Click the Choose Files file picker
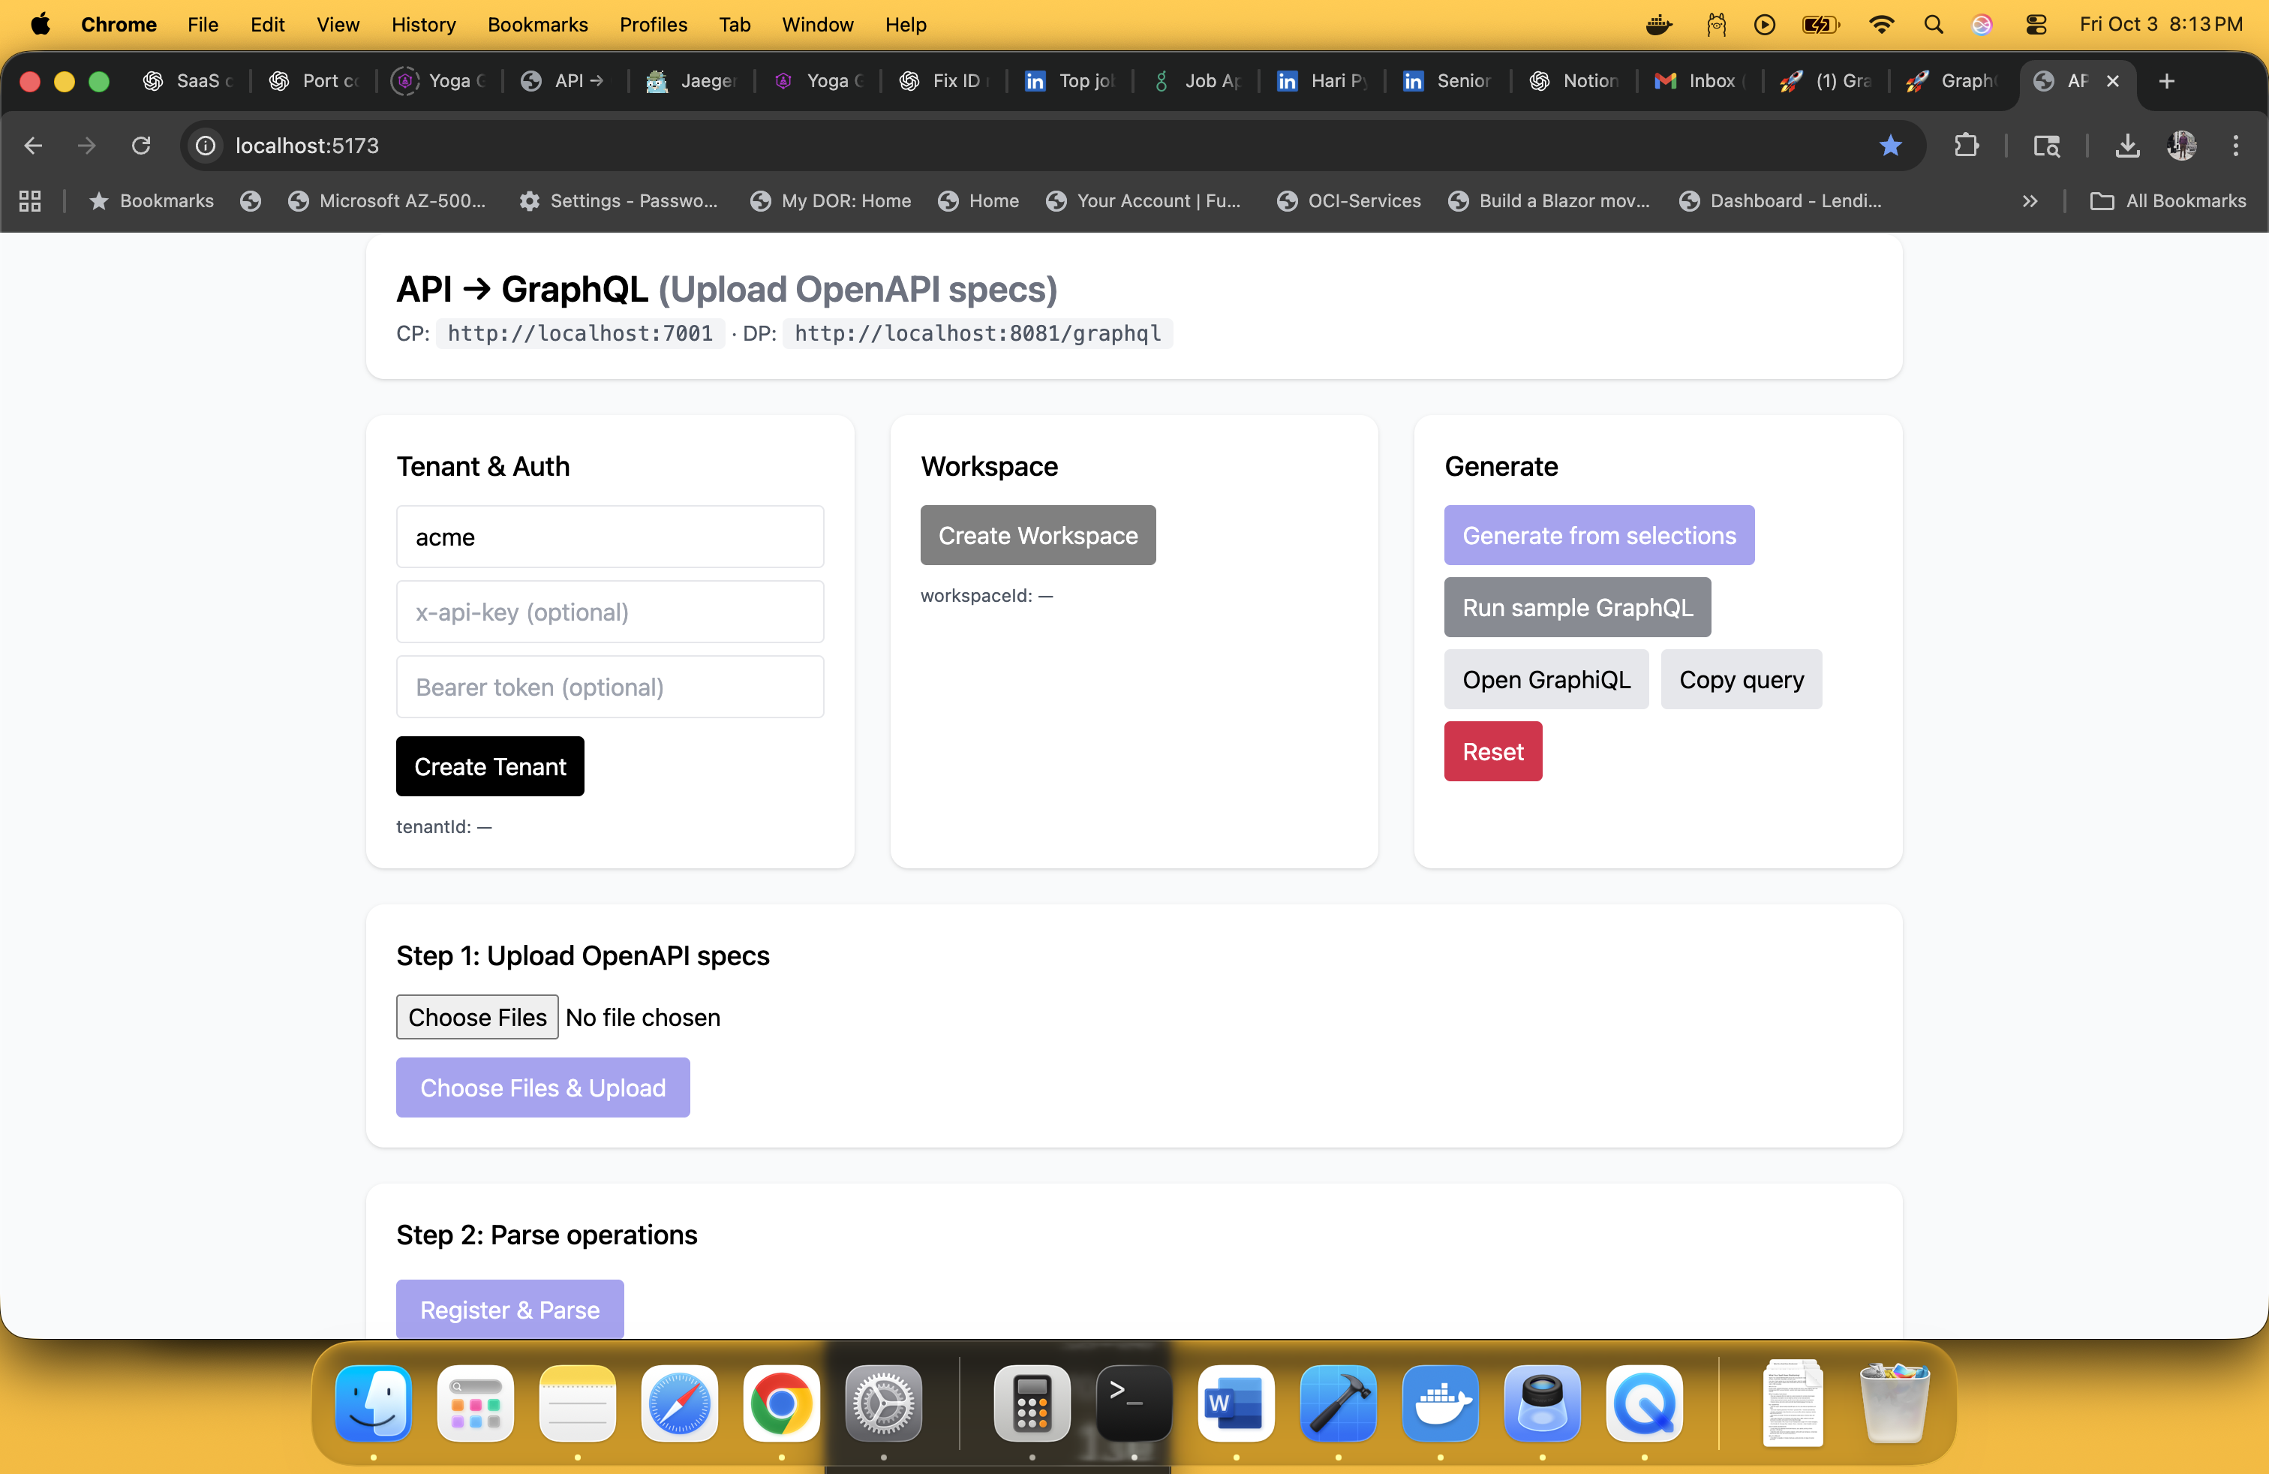Screen dimensions: 2269x1474 coord(476,1016)
